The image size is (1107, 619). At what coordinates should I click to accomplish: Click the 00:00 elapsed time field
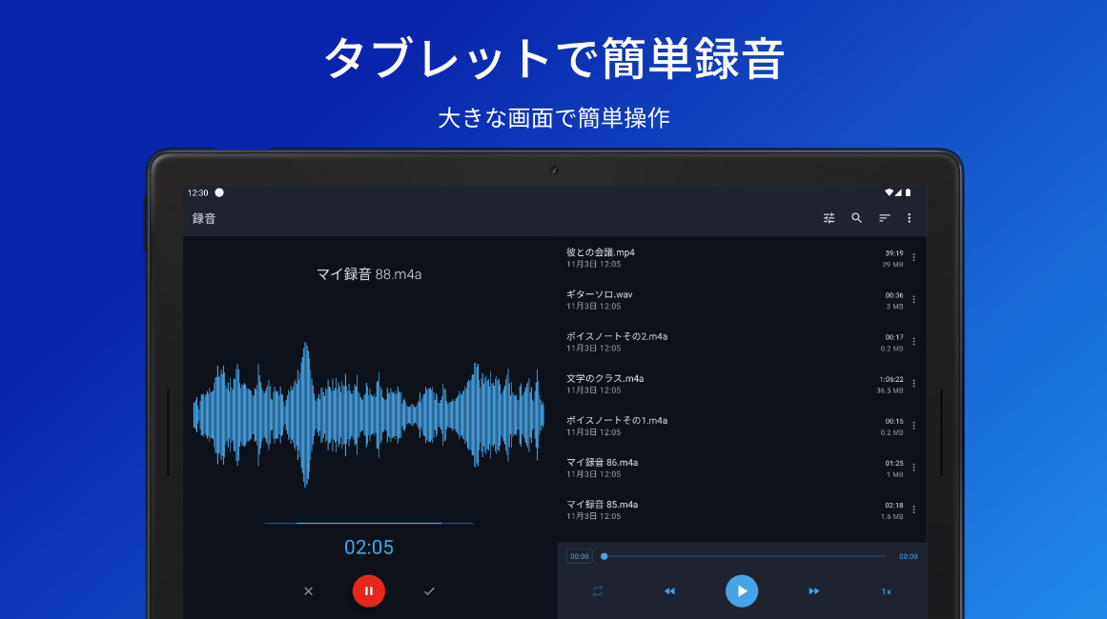579,555
